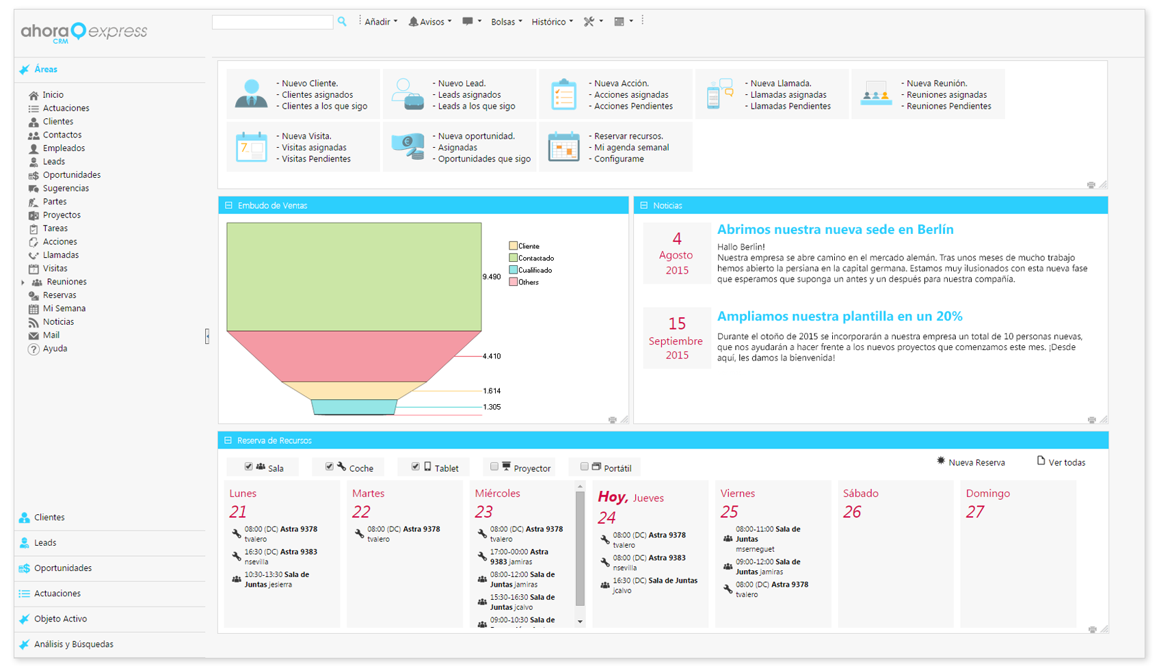
Task: Click the Clientes asignados link
Action: [x=317, y=95]
